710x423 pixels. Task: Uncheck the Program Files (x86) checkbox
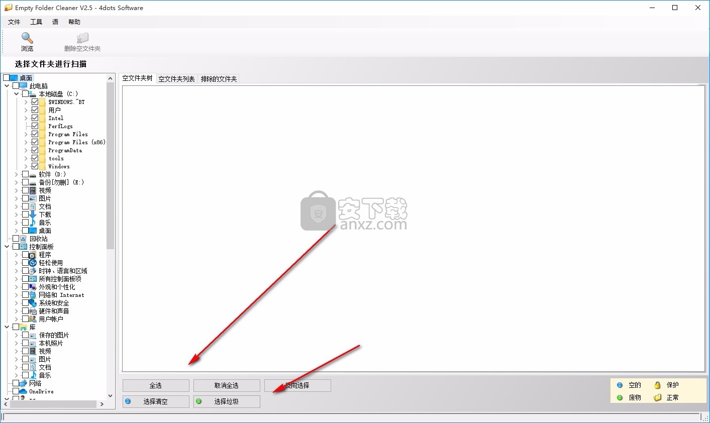click(35, 142)
